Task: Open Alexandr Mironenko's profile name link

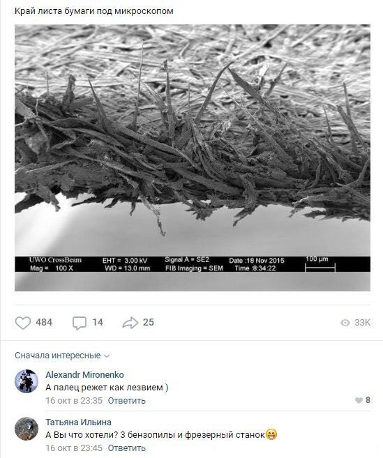Action: point(84,374)
